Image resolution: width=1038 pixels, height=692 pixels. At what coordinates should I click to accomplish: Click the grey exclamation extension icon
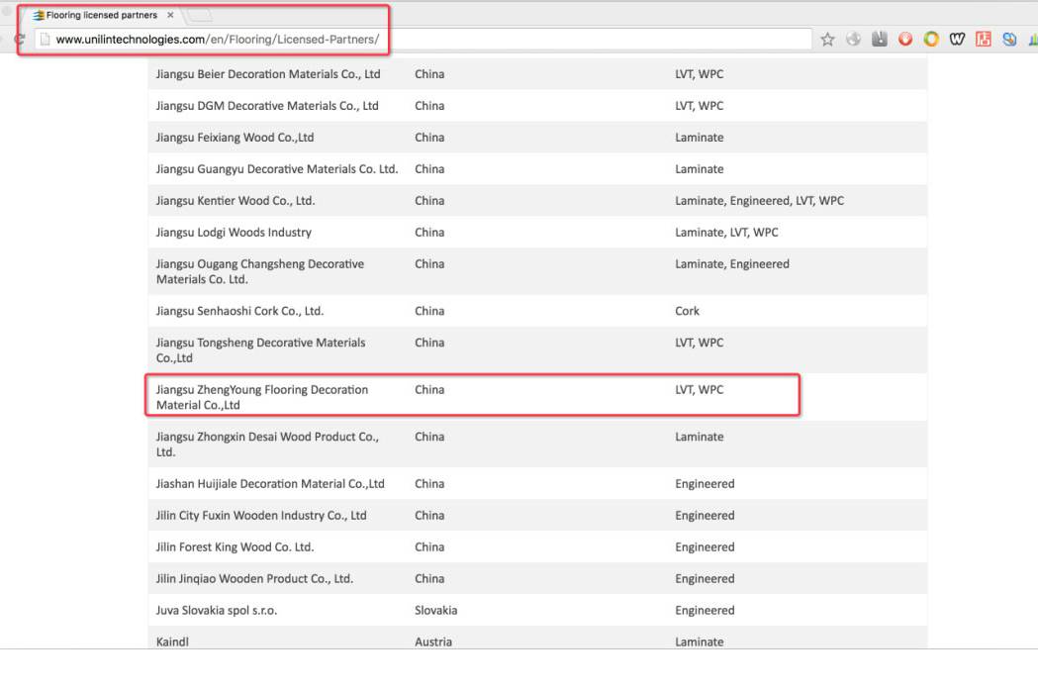coord(880,40)
